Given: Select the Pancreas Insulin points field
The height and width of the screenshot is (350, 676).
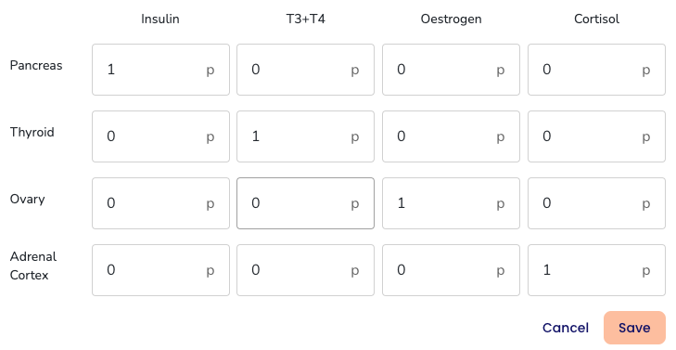Looking at the screenshot, I should pyautogui.click(x=160, y=70).
